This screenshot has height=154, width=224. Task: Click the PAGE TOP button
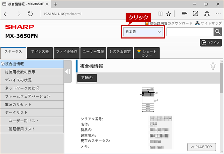click(x=202, y=147)
